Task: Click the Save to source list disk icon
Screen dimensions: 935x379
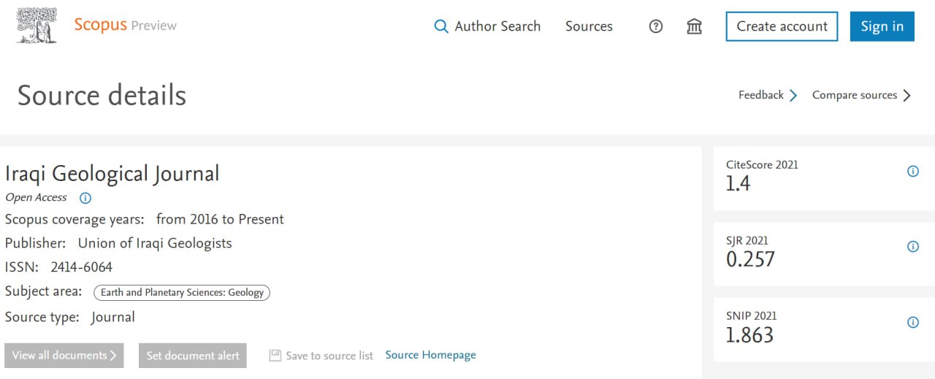Action: tap(275, 356)
